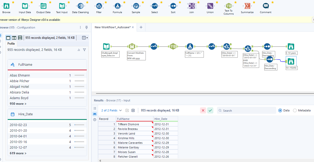Click the Data Cleansing tool icon
Image resolution: width=314 pixels, height=162 pixels.
pyautogui.click(x=80, y=6)
